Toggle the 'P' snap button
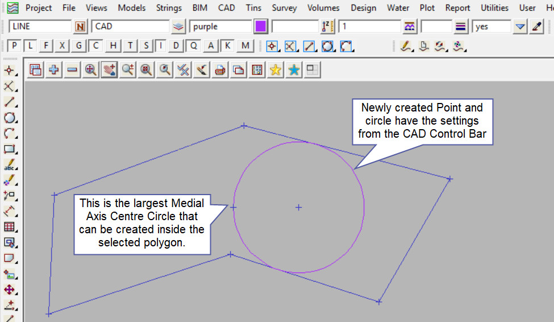This screenshot has width=554, height=322. [14, 46]
